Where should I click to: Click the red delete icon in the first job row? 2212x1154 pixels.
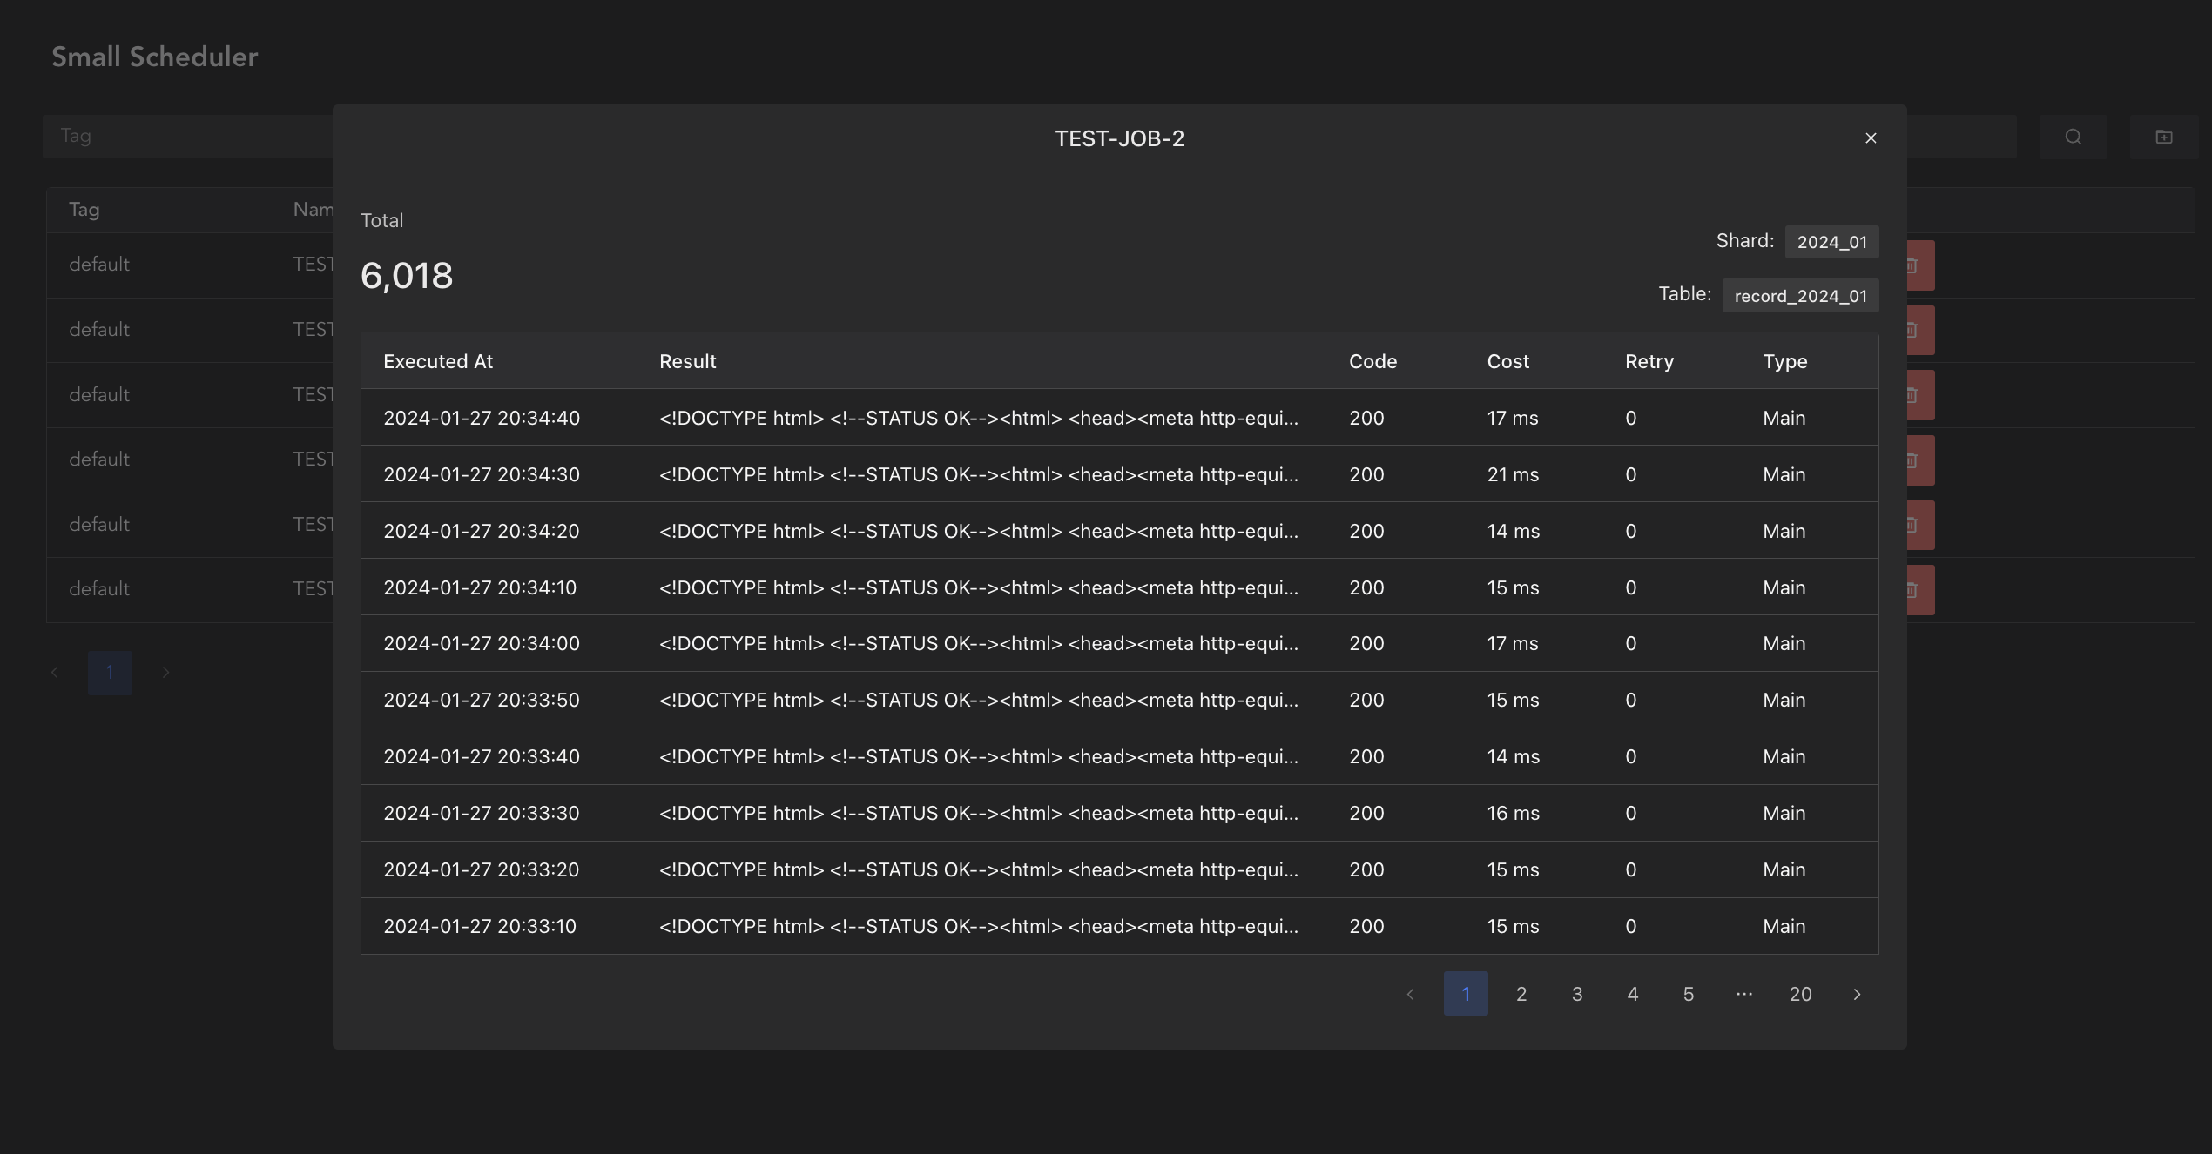pos(1920,265)
